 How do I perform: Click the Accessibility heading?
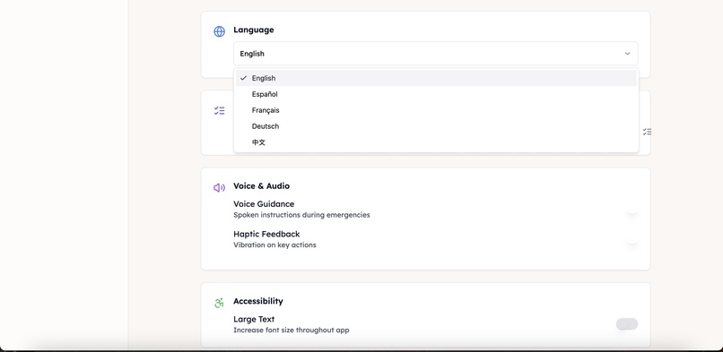pos(258,301)
